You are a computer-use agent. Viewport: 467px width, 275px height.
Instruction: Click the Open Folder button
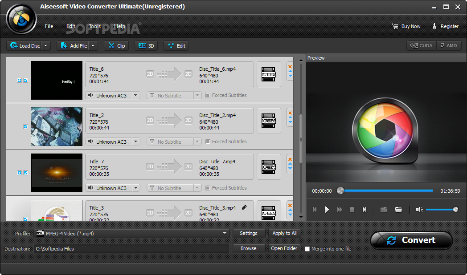click(x=284, y=249)
